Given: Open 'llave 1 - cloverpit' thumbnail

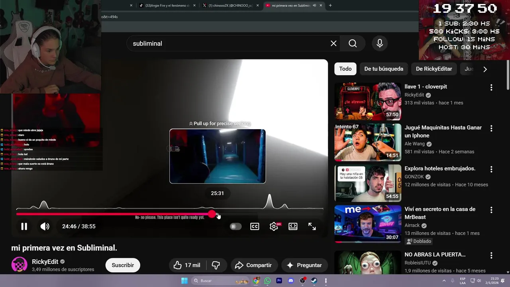Looking at the screenshot, I should [368, 101].
